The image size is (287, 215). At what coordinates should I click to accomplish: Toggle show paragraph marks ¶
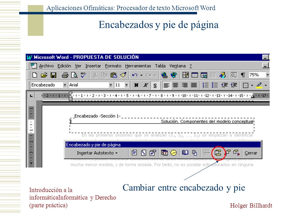(x=243, y=75)
